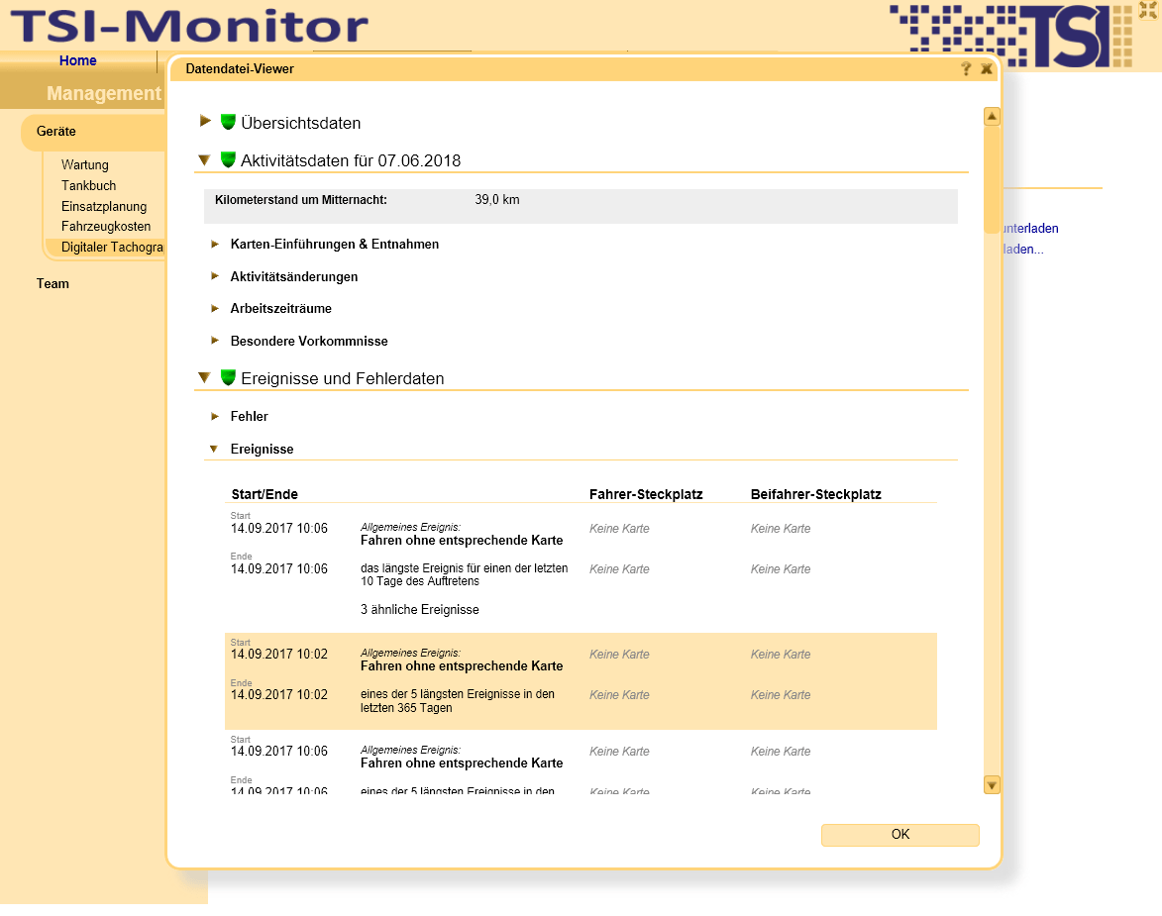Click the help question mark icon
This screenshot has width=1162, height=916.
click(966, 69)
